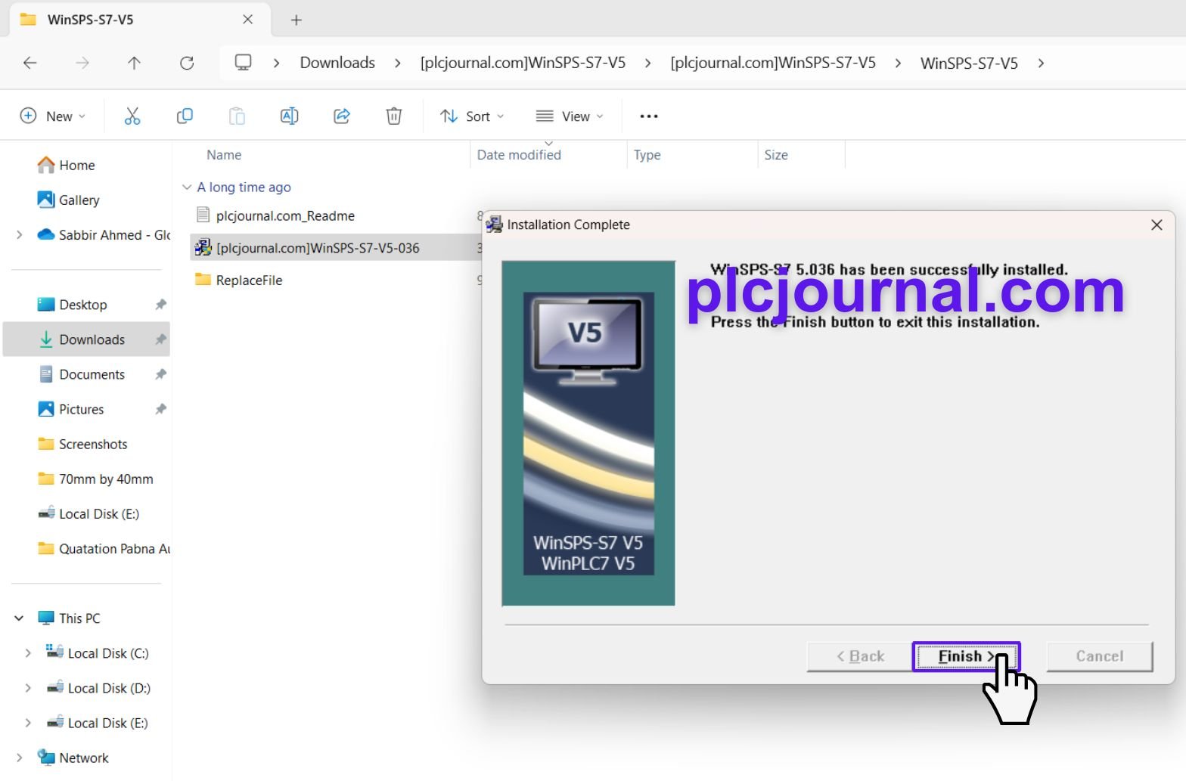
Task: Open Gallery in the navigation pane
Action: [x=79, y=200]
